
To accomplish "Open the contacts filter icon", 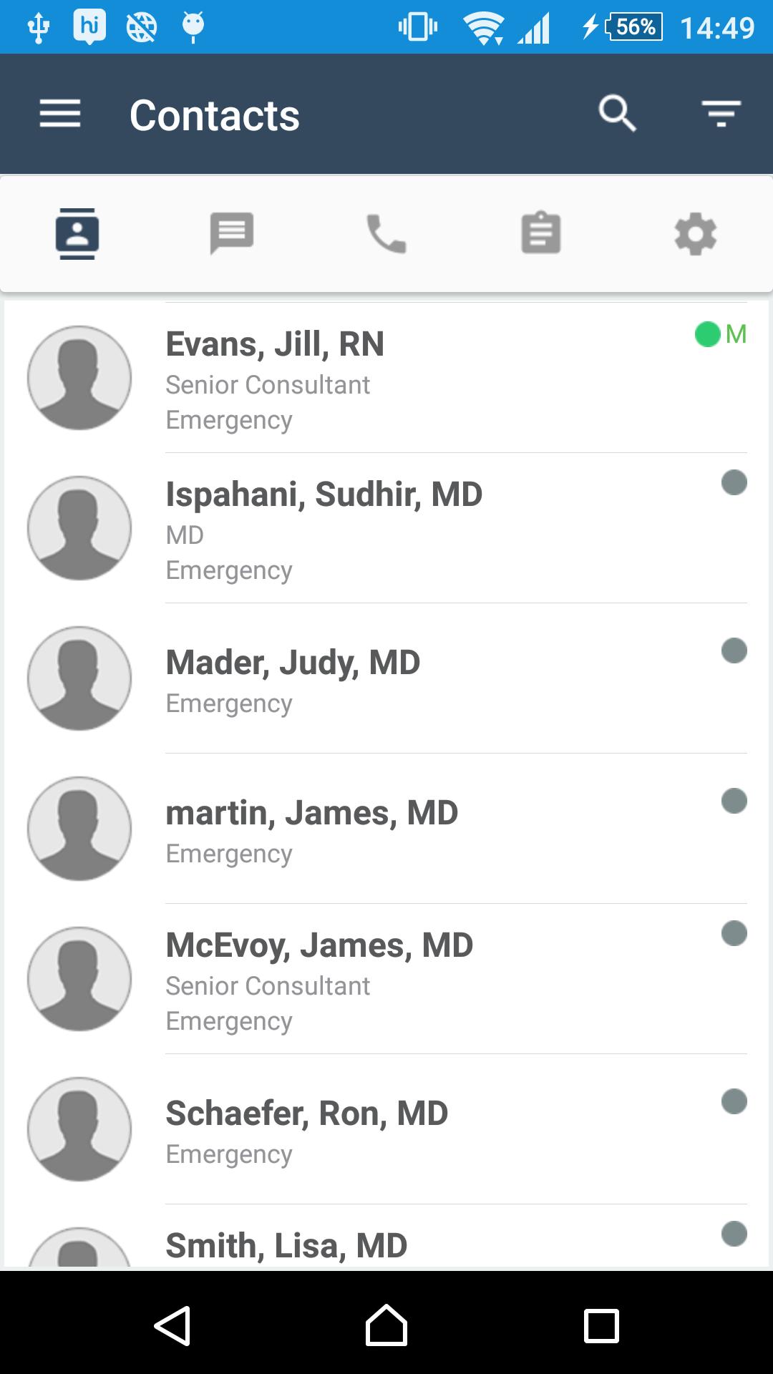I will click(721, 114).
